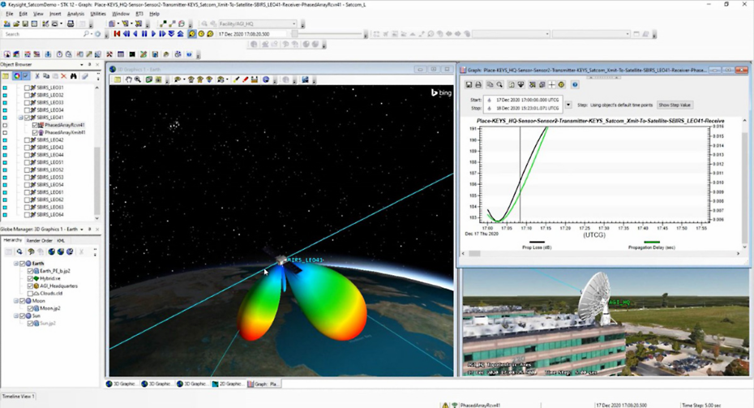The height and width of the screenshot is (408, 754).
Task: Step the animation backward one step
Action: coord(126,34)
